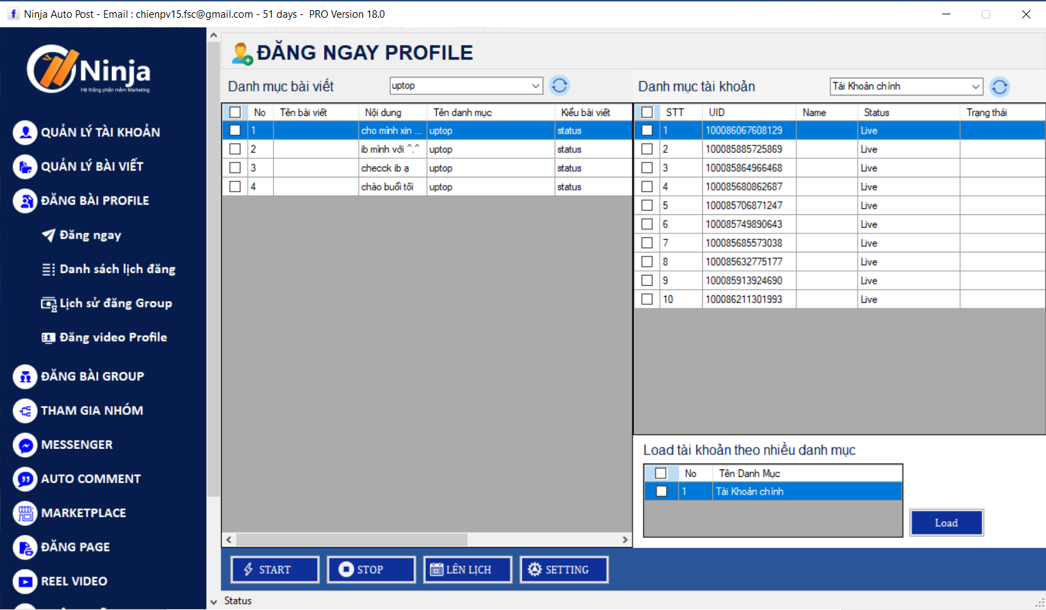1046x610 pixels.
Task: Click the Nội dung column header
Action: [392, 112]
